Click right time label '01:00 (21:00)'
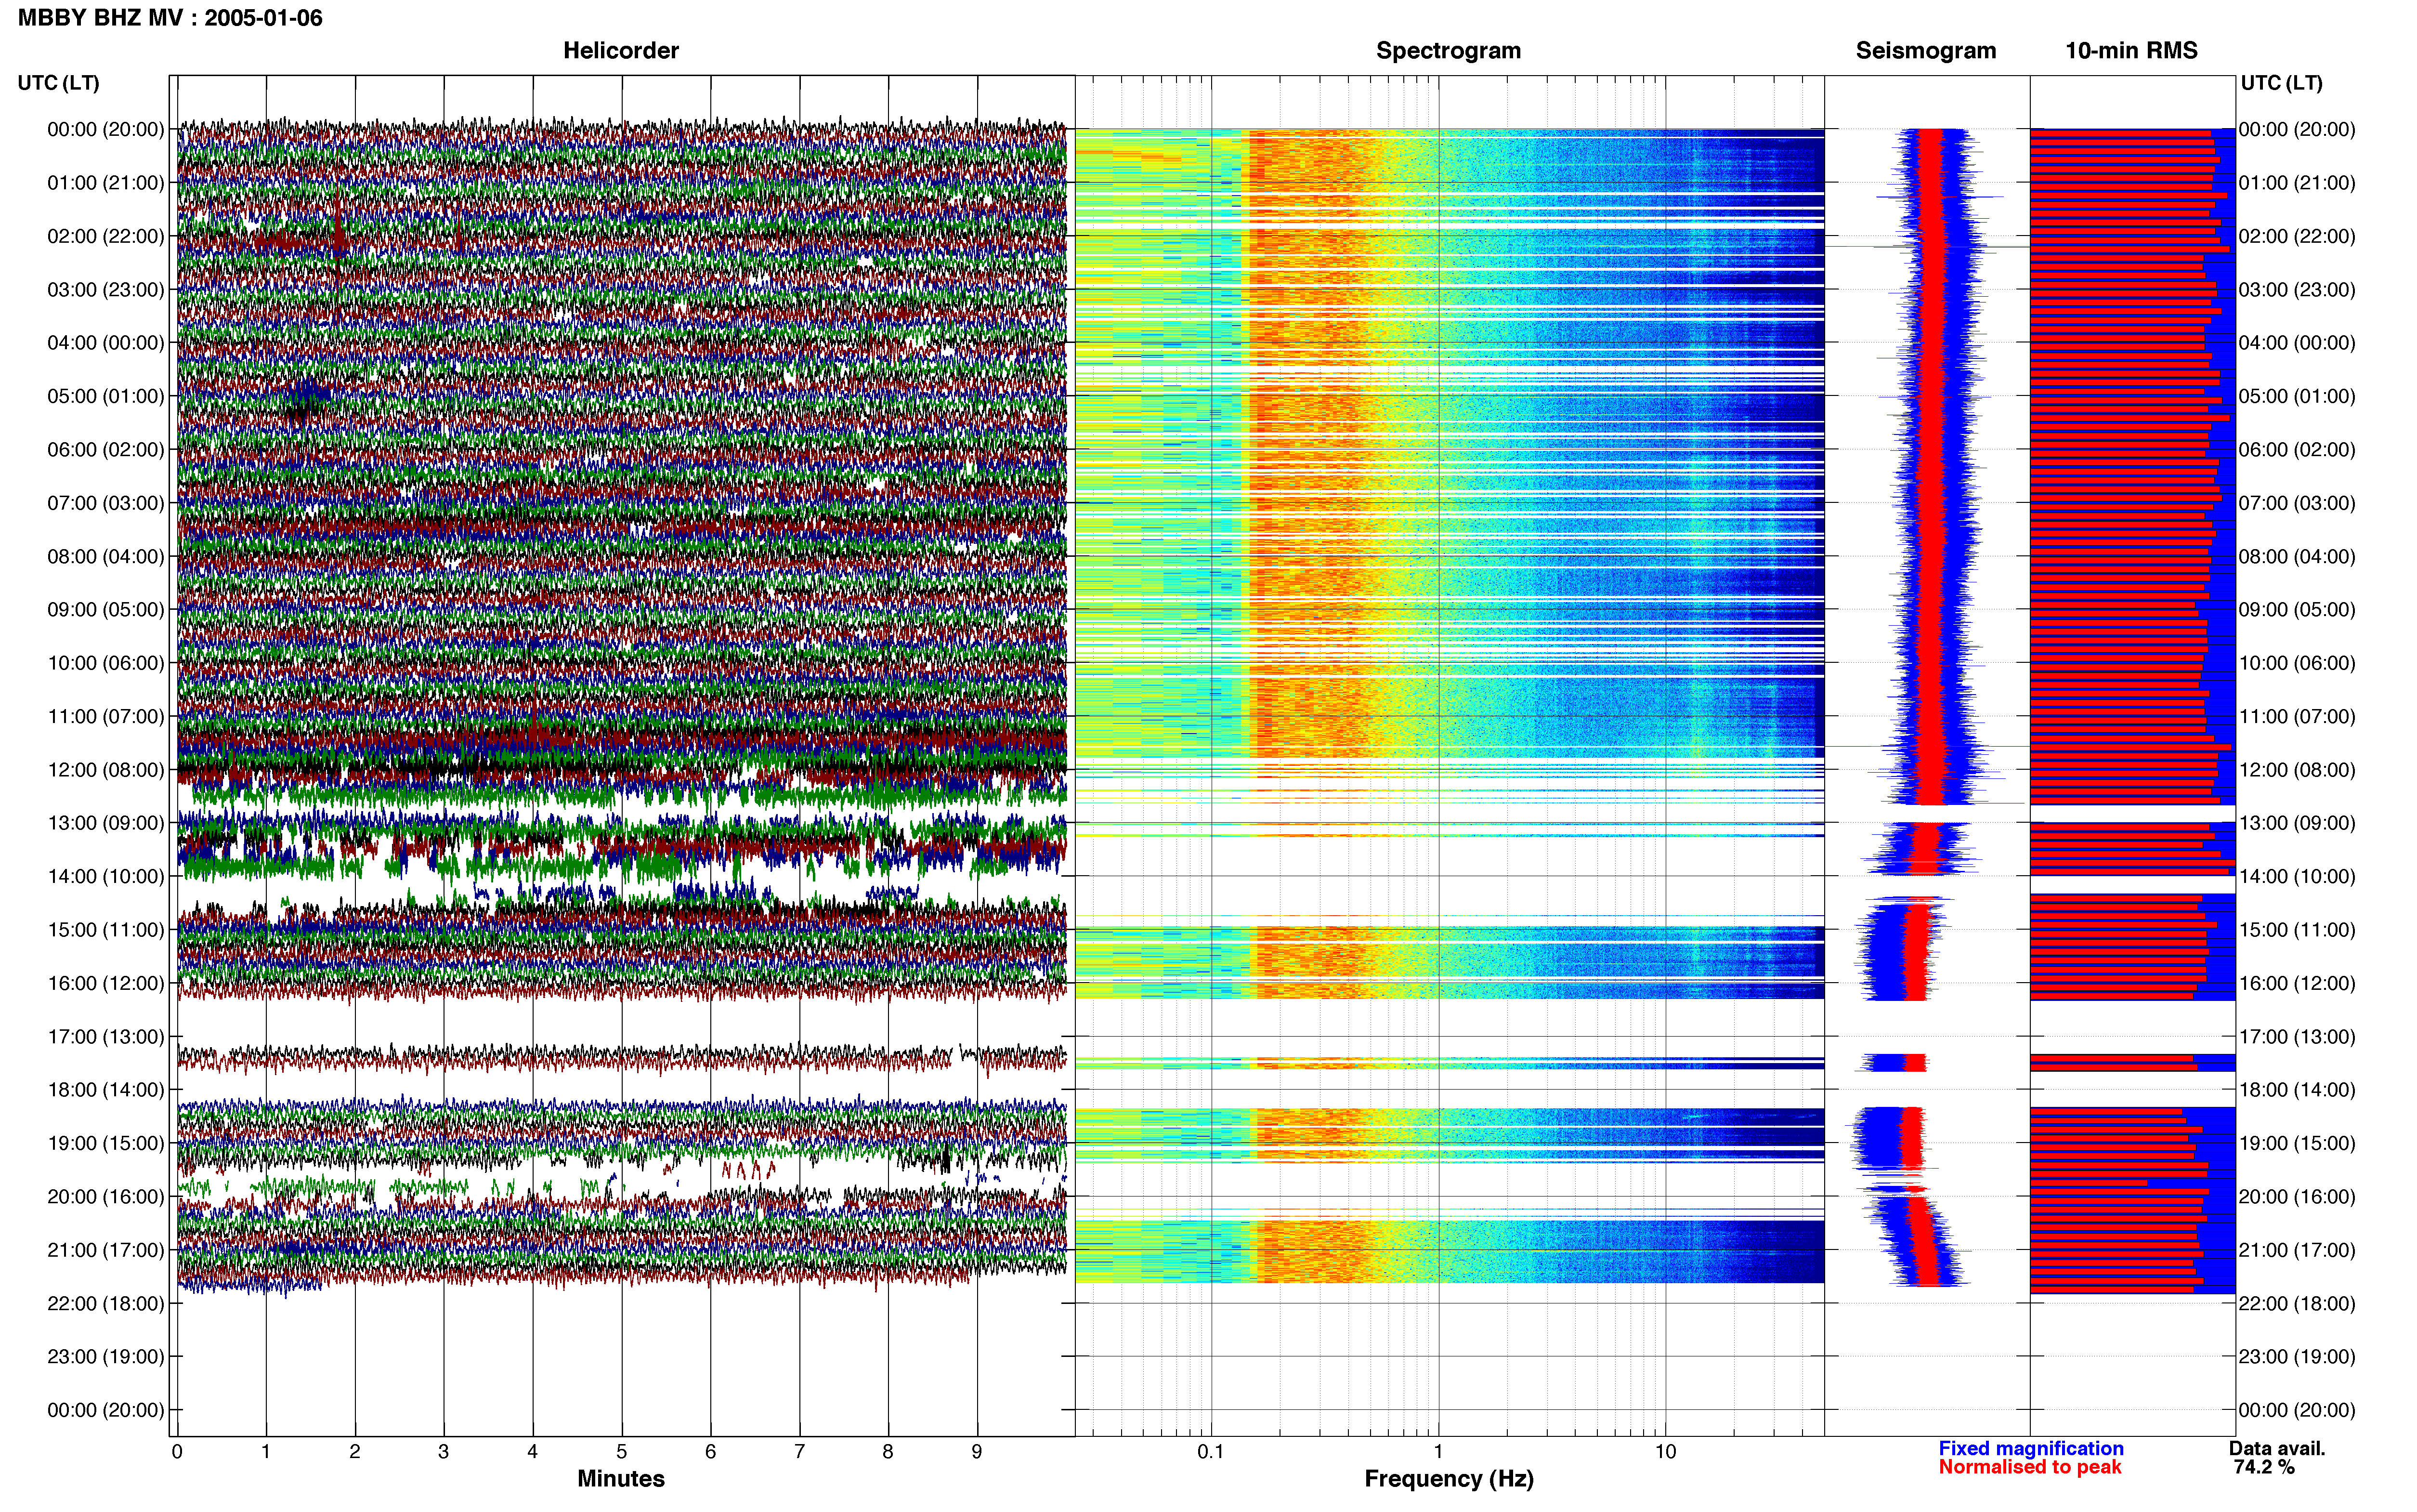Image resolution: width=2417 pixels, height=1512 pixels. pyautogui.click(x=2297, y=183)
